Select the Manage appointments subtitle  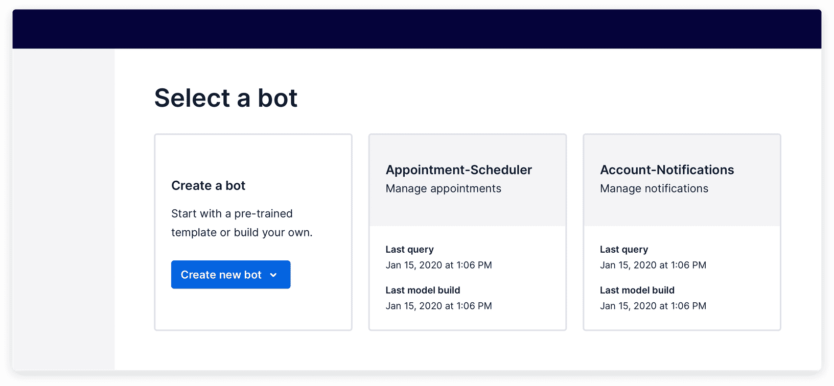pyautogui.click(x=443, y=189)
